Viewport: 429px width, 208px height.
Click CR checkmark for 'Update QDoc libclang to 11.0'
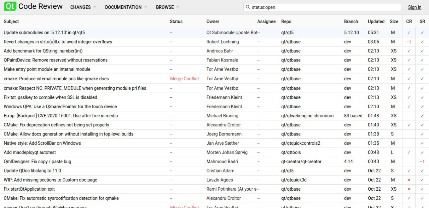coord(409,171)
